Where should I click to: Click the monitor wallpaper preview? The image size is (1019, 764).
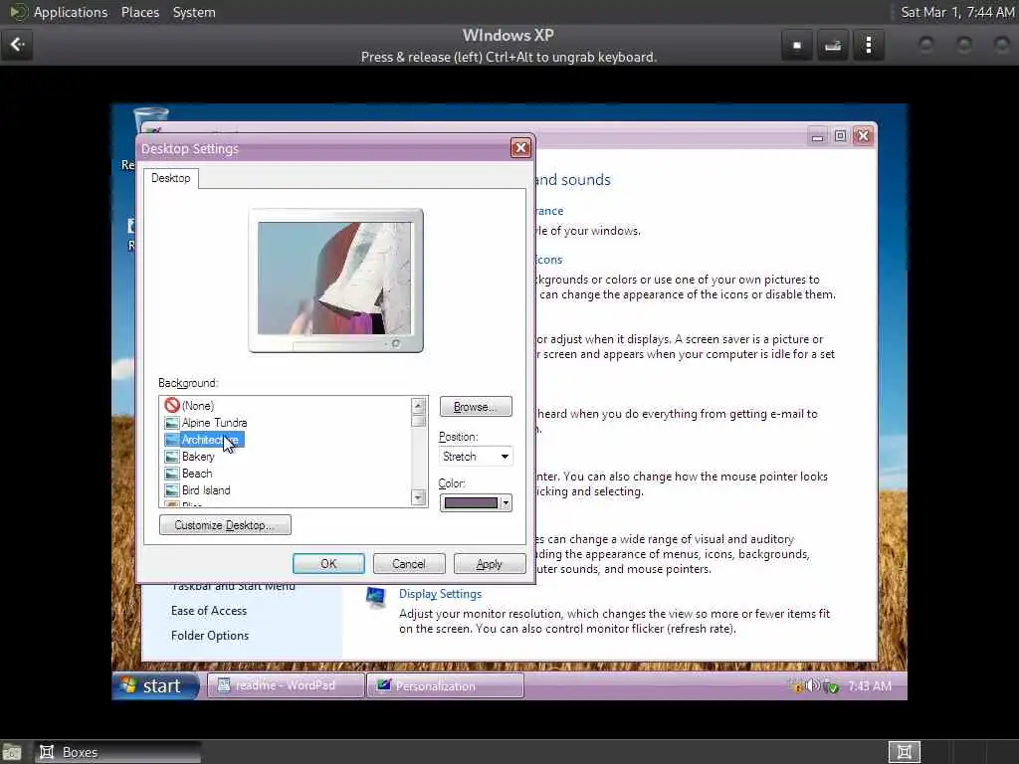pyautogui.click(x=335, y=279)
